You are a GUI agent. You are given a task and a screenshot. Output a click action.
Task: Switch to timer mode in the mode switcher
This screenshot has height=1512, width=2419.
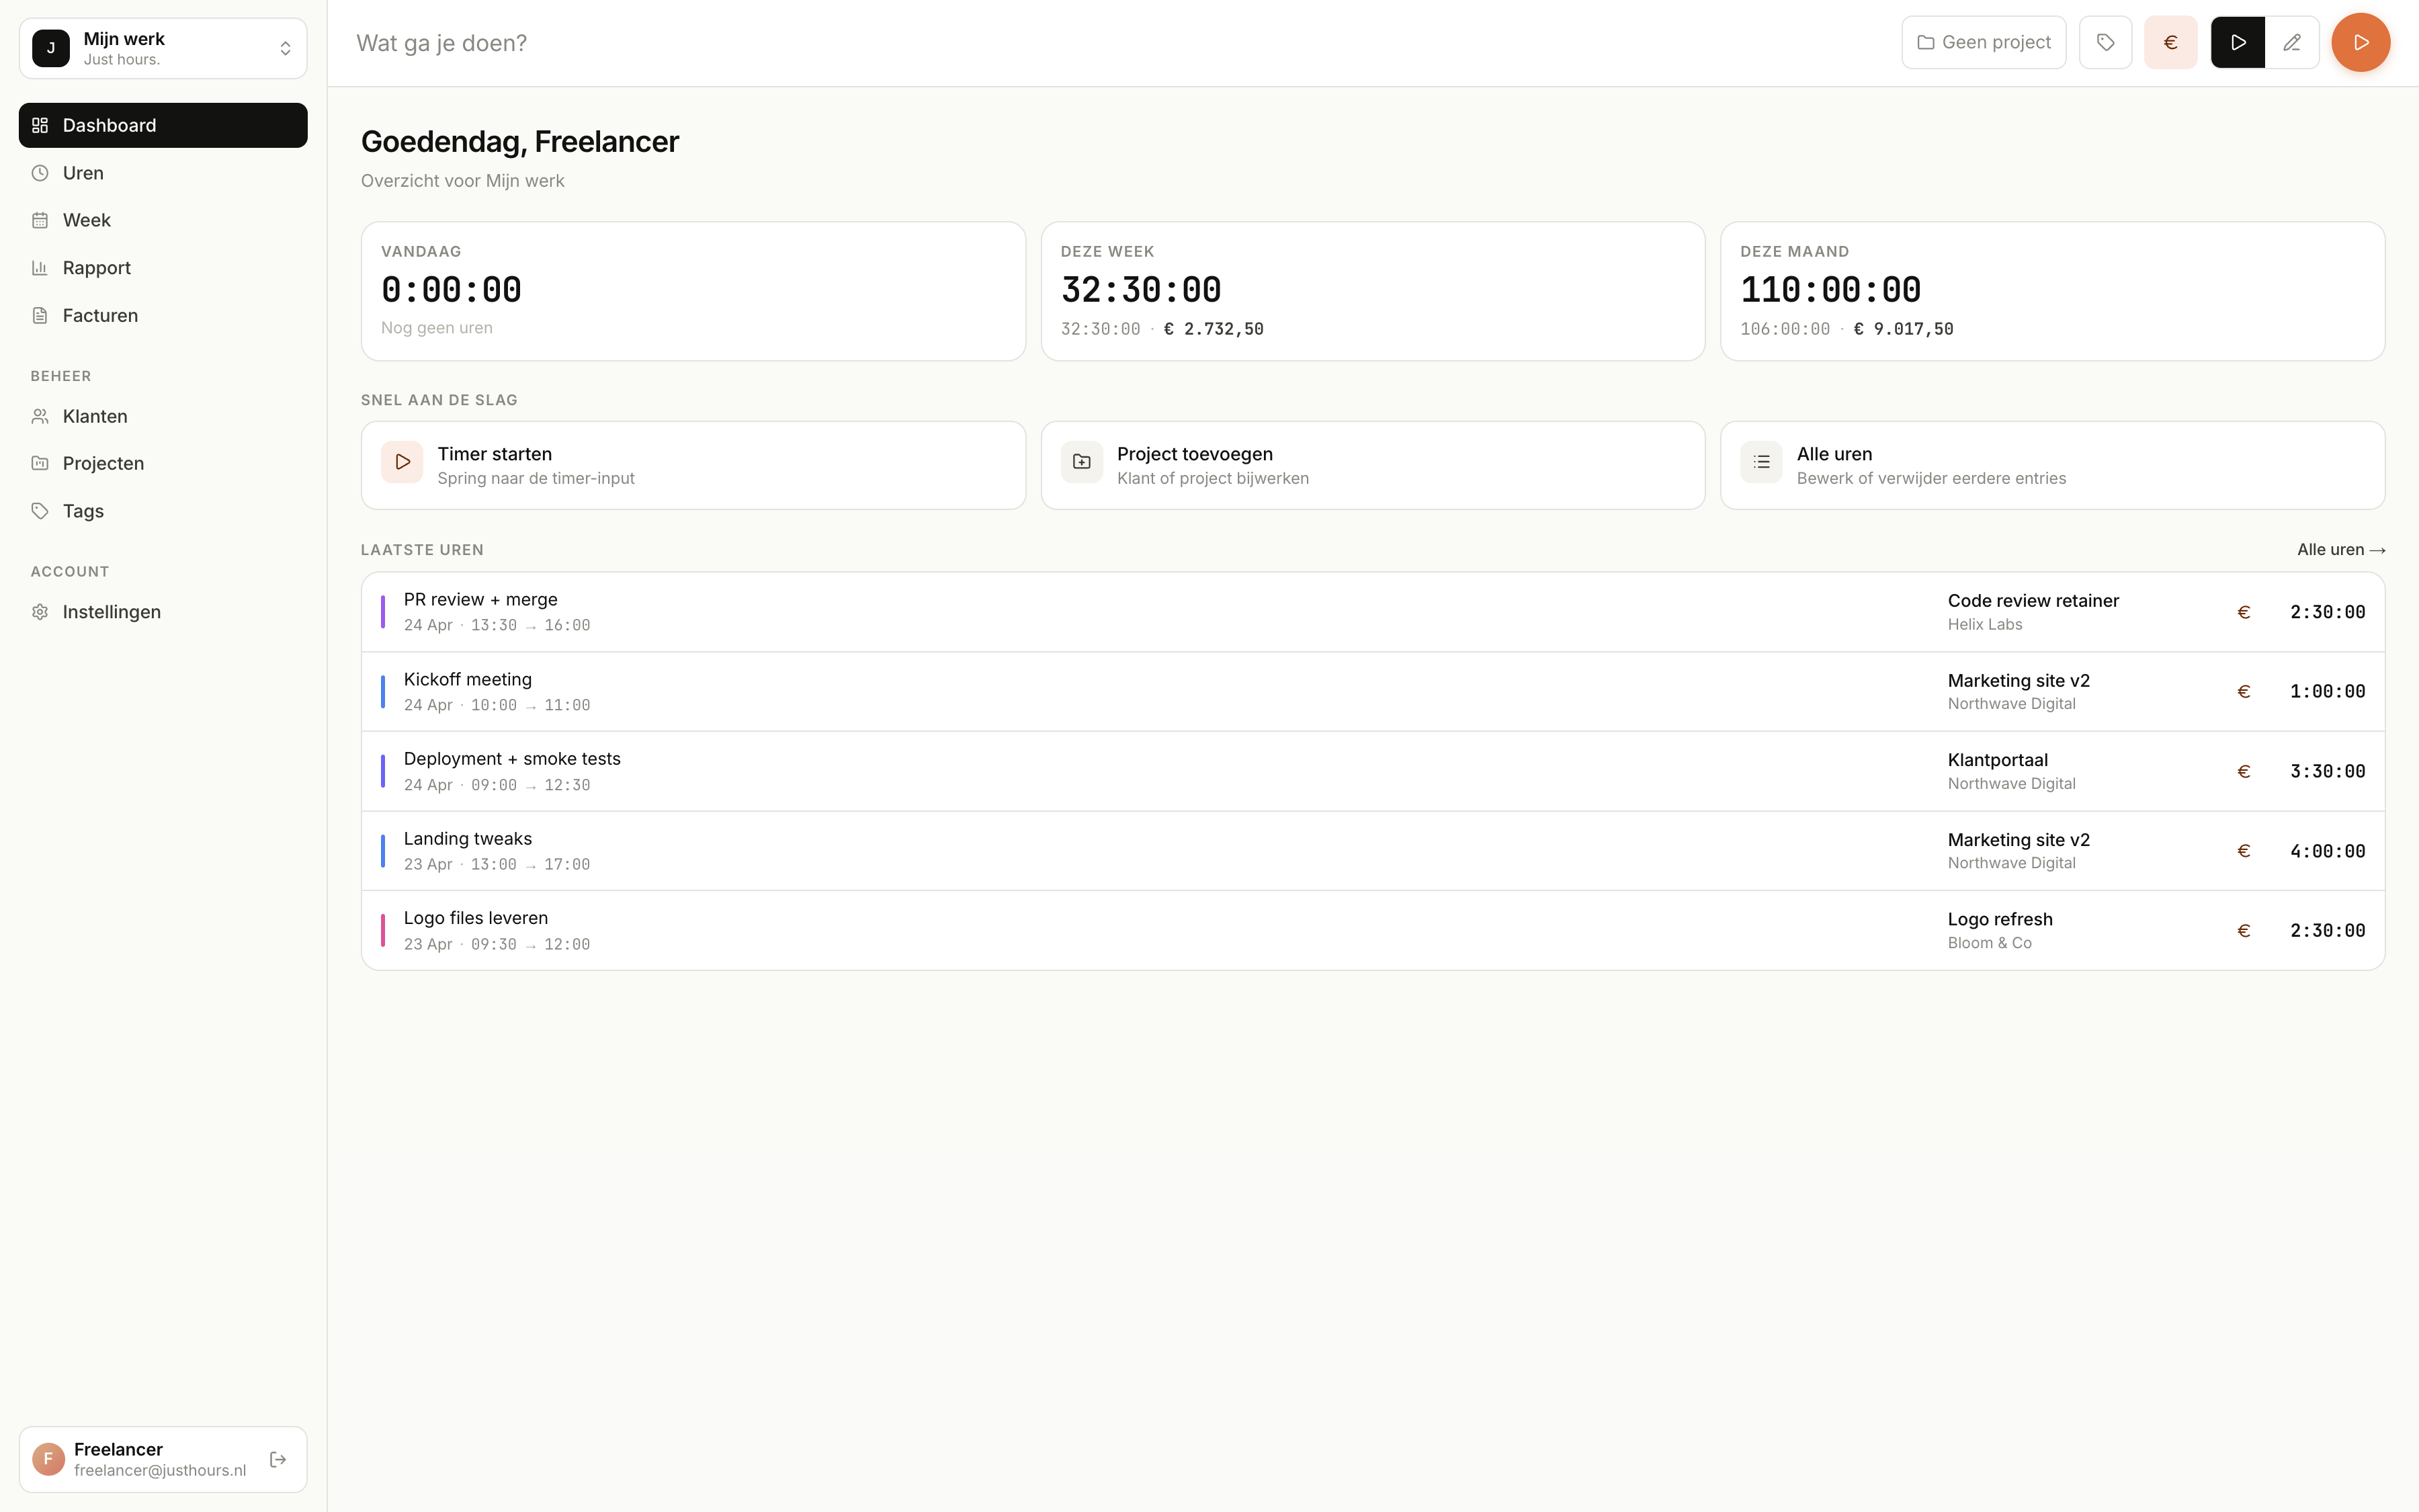[2237, 42]
